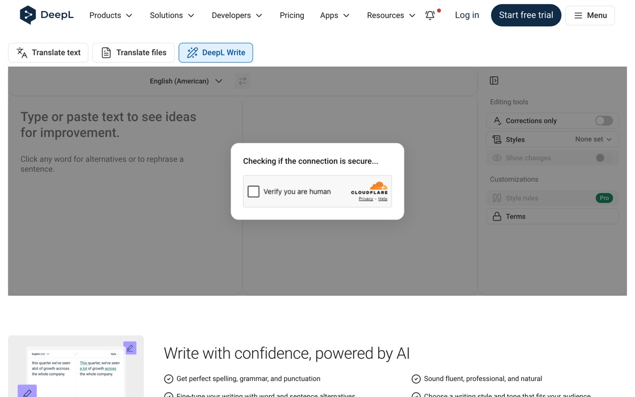Click the hamburger icon in the Menu button
Viewport: 635px width, 397px height.
click(578, 15)
